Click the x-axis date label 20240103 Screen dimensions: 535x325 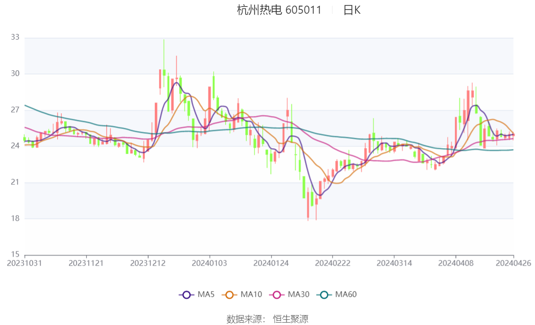click(x=209, y=263)
